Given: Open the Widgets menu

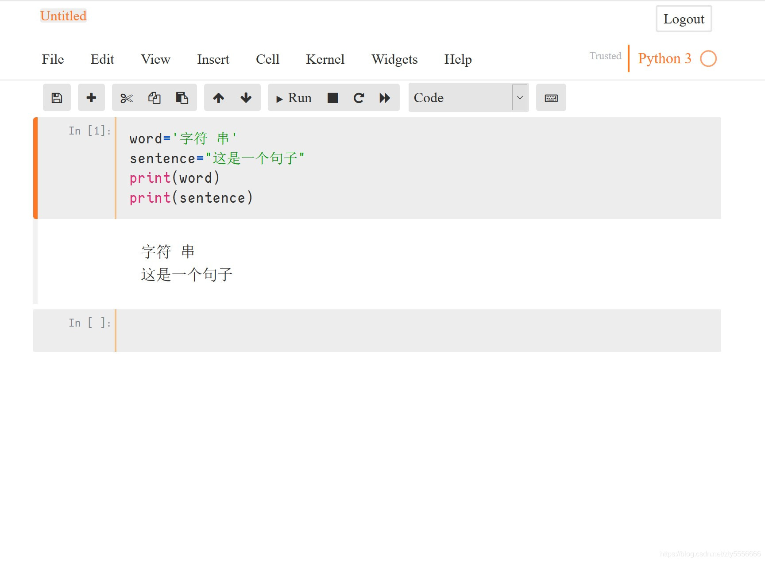Looking at the screenshot, I should pyautogui.click(x=394, y=59).
